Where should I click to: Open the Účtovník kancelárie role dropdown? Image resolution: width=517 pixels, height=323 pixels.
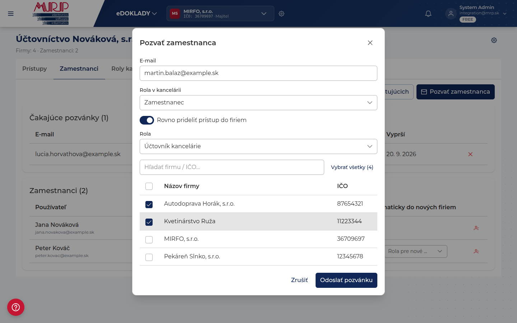click(x=258, y=146)
